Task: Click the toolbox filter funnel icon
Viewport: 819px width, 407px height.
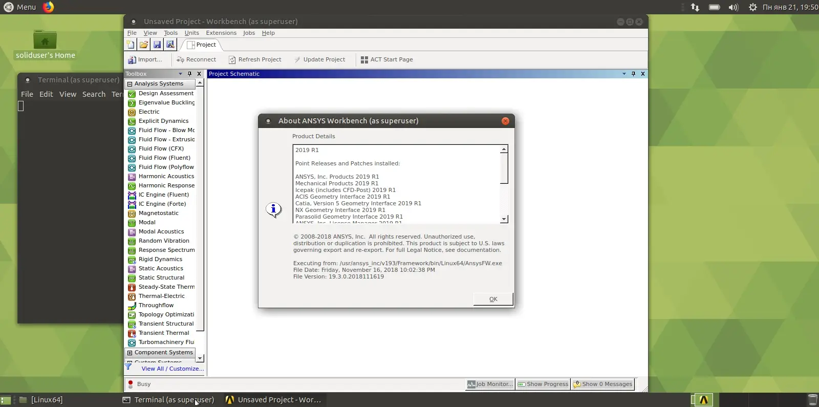Action: point(128,367)
